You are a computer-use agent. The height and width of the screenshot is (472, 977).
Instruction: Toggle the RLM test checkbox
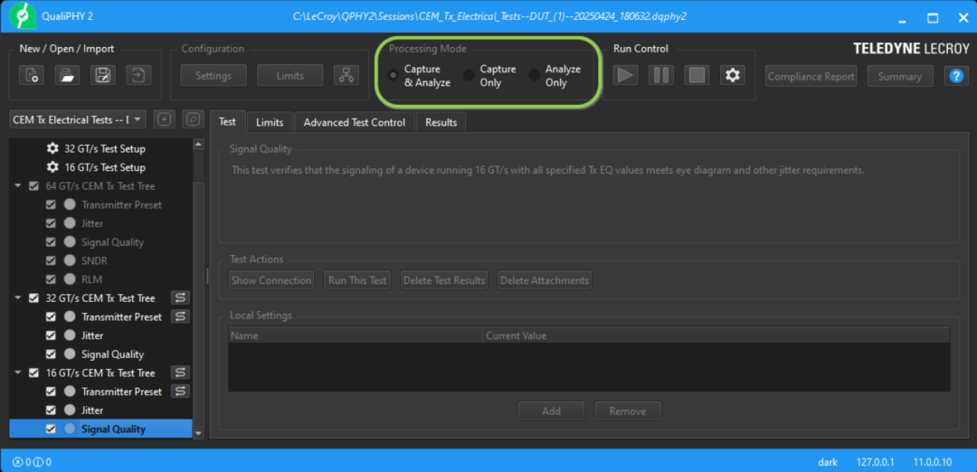coord(51,279)
